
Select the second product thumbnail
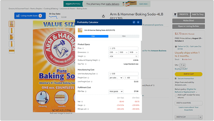(x=12, y=30)
